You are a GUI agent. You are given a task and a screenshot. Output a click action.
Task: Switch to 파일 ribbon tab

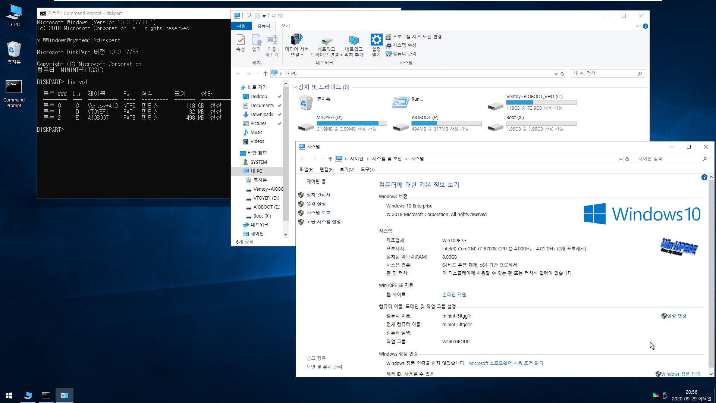pyautogui.click(x=241, y=26)
